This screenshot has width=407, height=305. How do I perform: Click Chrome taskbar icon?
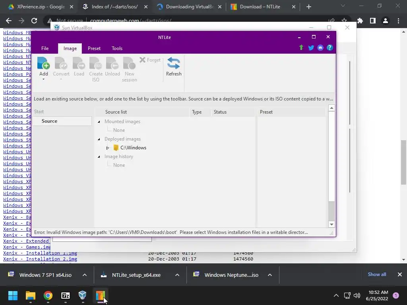(48, 295)
